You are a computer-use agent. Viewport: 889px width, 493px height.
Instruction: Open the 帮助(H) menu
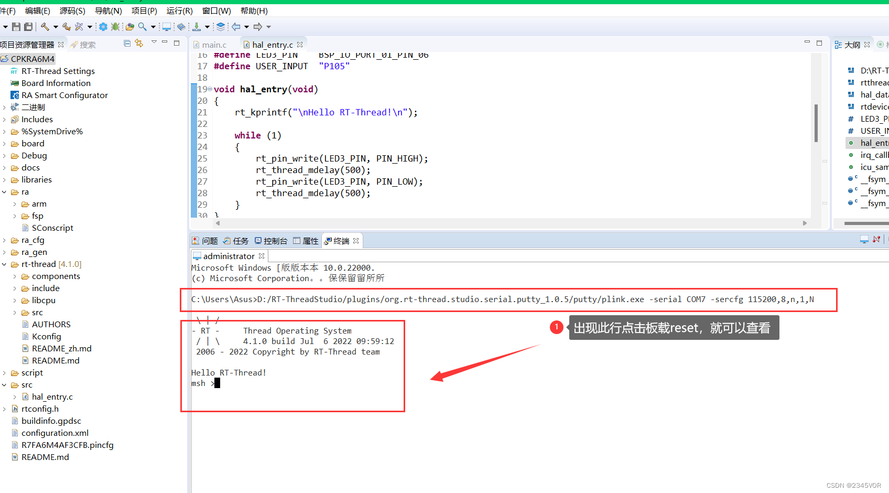[254, 11]
